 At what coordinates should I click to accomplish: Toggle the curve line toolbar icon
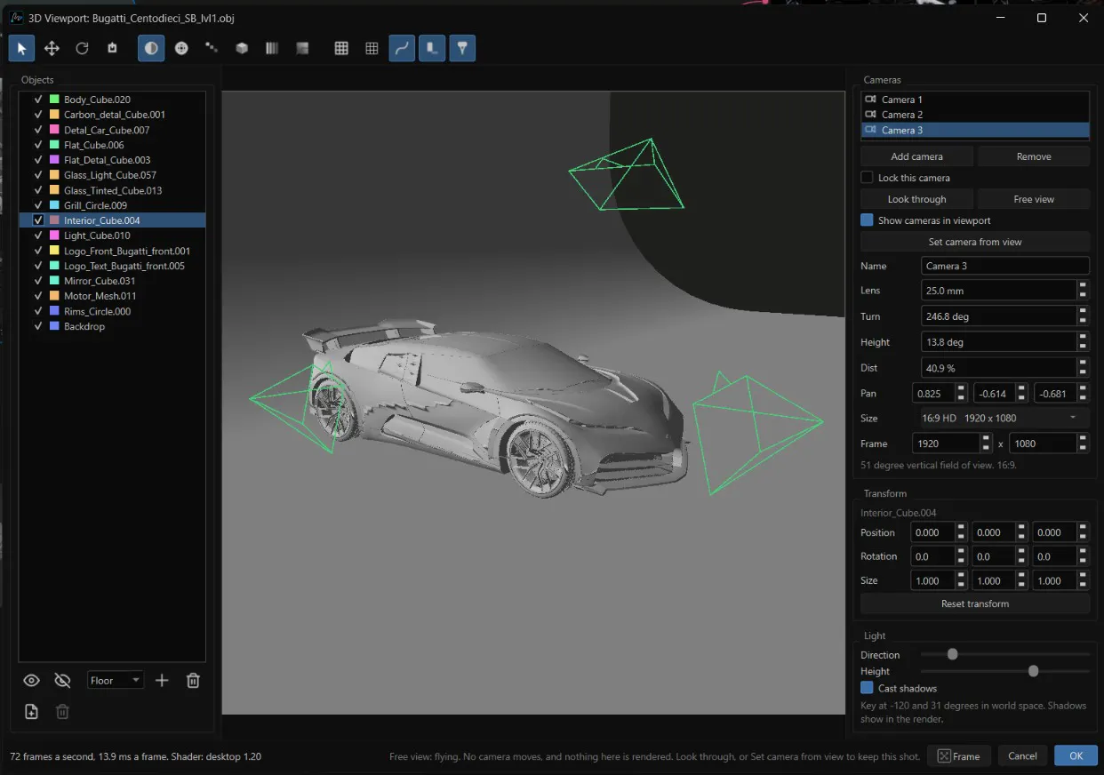click(402, 48)
